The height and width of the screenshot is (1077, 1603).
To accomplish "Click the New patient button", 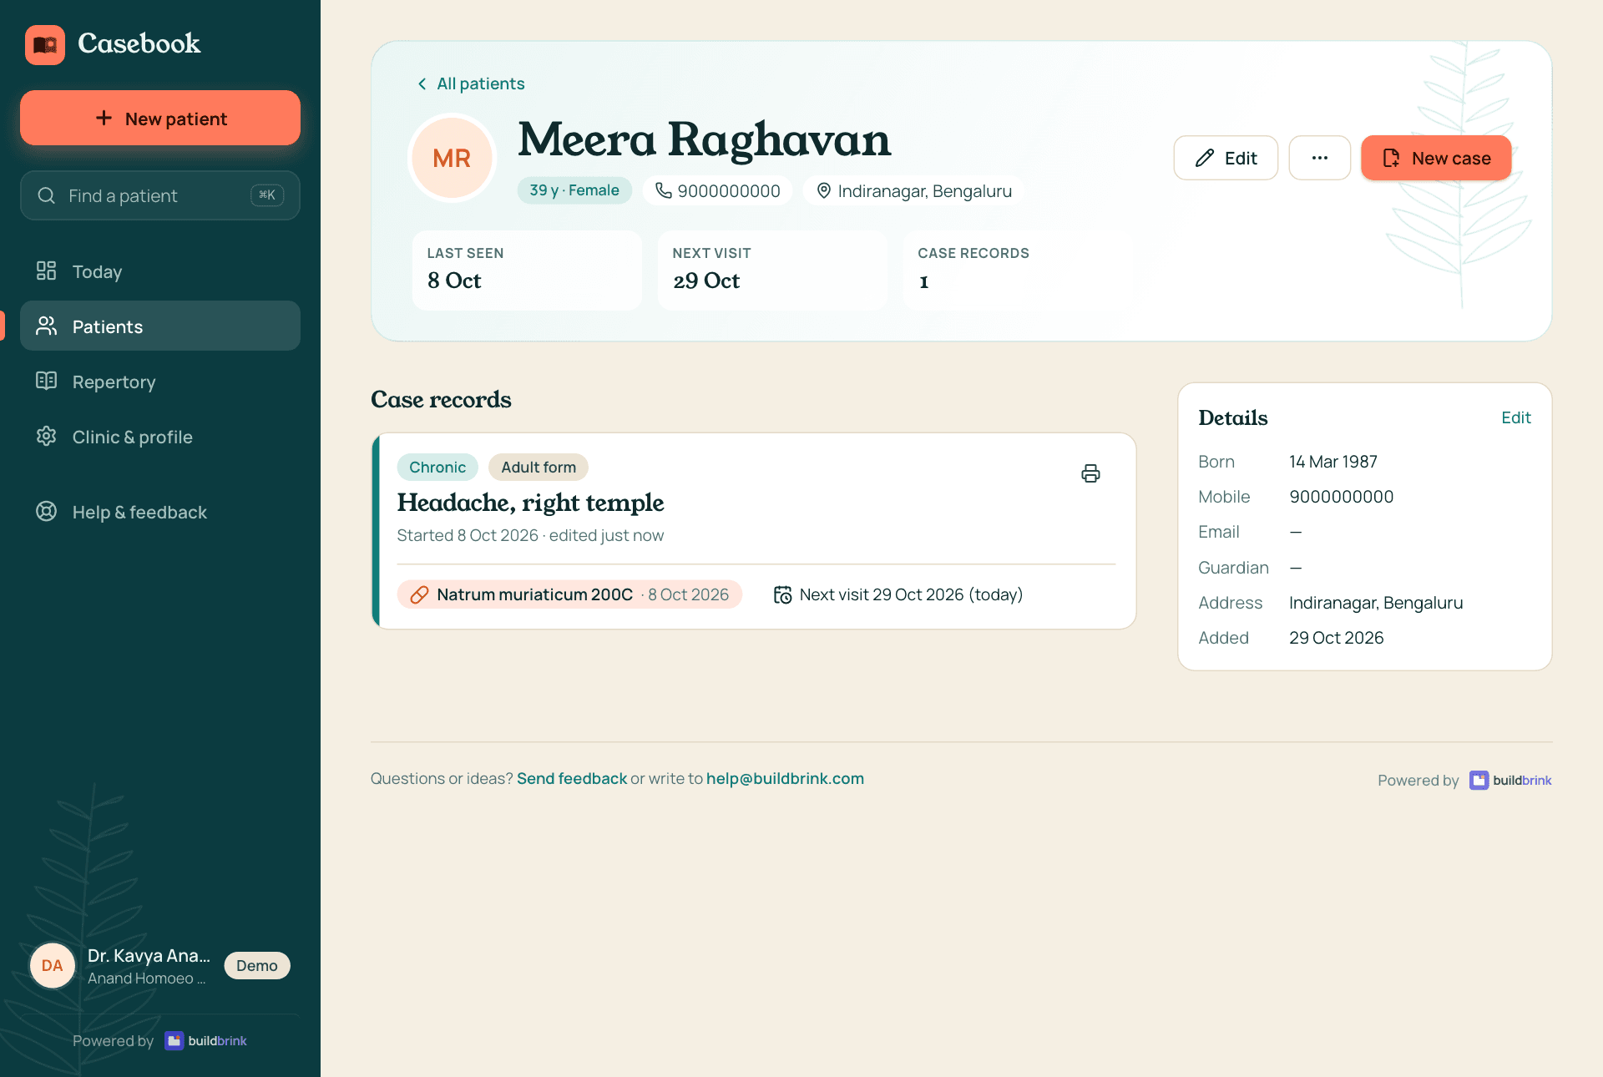I will [160, 118].
